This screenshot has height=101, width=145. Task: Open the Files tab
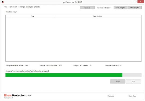coord(6,7)
